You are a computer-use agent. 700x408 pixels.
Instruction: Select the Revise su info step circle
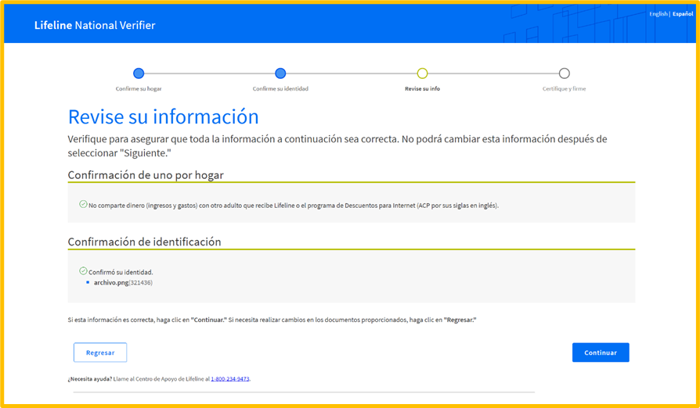pos(422,73)
